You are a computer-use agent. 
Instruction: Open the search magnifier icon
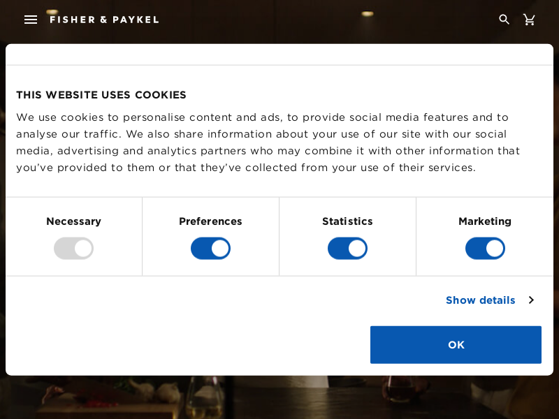coord(504,20)
